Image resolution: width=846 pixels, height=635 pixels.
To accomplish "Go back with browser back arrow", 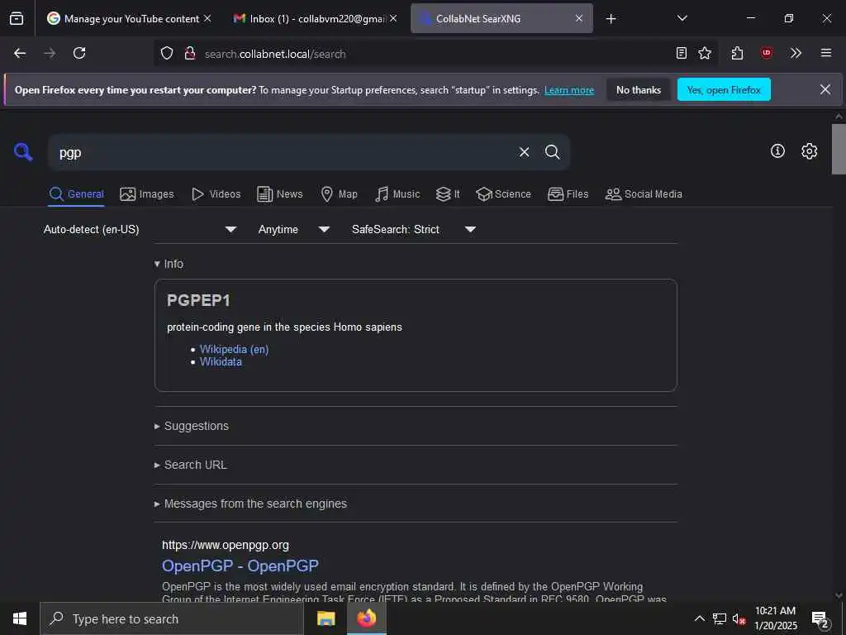I will (x=20, y=53).
